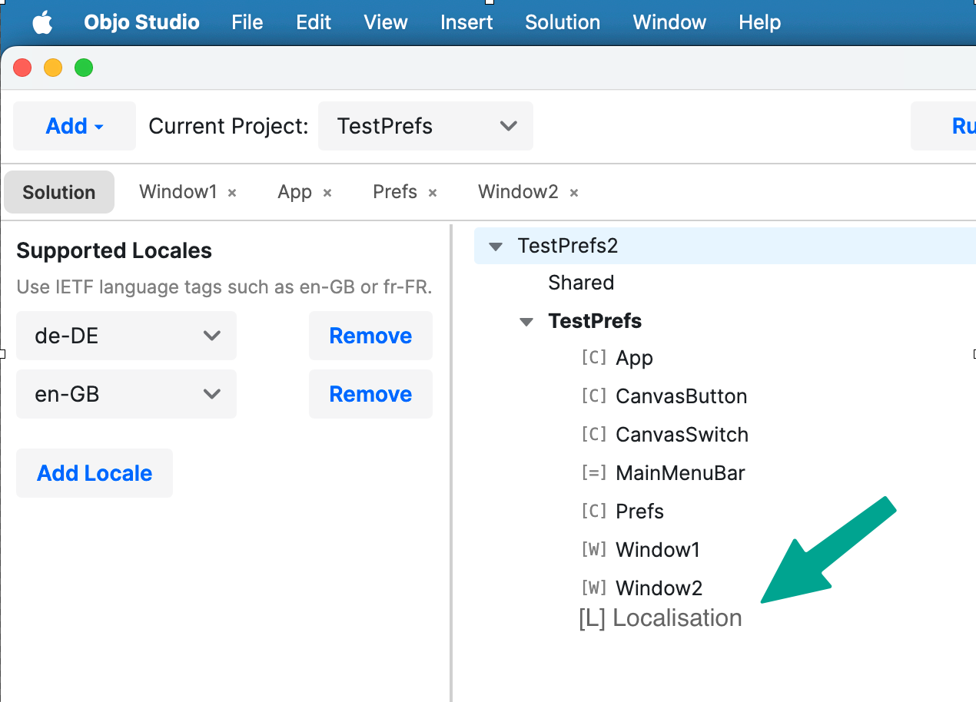
Task: Select the TestPrefs2 solution row
Action: point(725,246)
